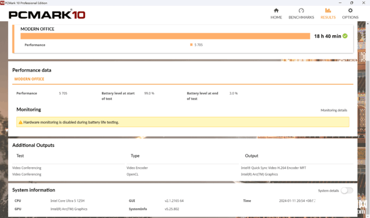Screen dimensions: 370x218
Task: Click the System information heading
Action: click(x=34, y=190)
